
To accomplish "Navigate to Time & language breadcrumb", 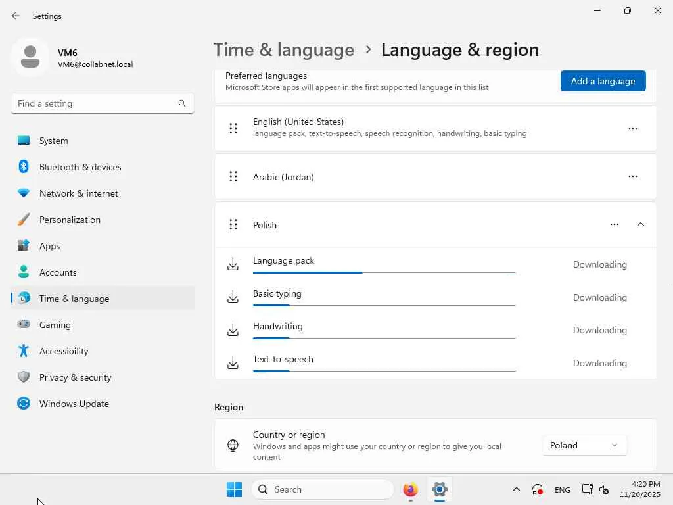I will [284, 50].
